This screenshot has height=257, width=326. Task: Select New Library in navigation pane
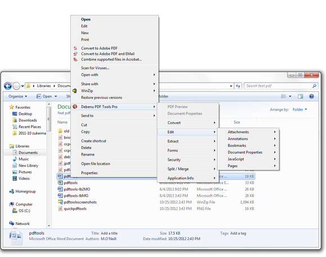point(29,165)
